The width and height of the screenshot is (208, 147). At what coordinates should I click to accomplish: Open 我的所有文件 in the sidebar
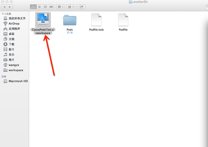[x=15, y=18]
